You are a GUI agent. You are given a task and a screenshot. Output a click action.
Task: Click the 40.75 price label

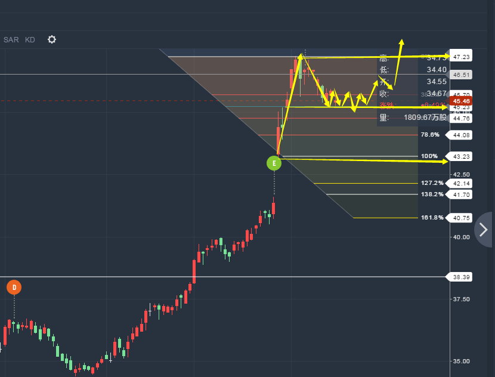(x=461, y=218)
